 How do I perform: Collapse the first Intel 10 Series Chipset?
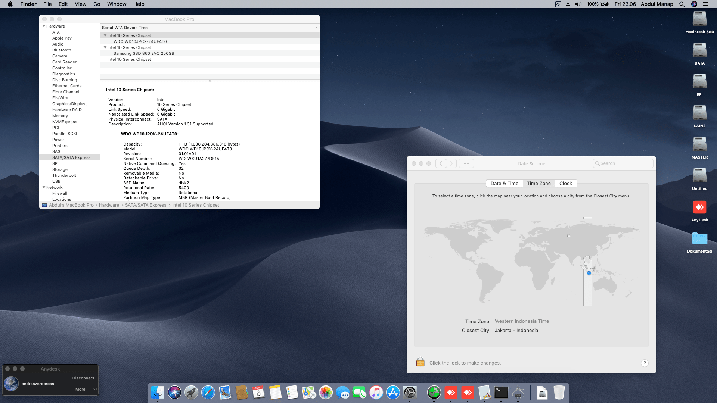pyautogui.click(x=105, y=35)
